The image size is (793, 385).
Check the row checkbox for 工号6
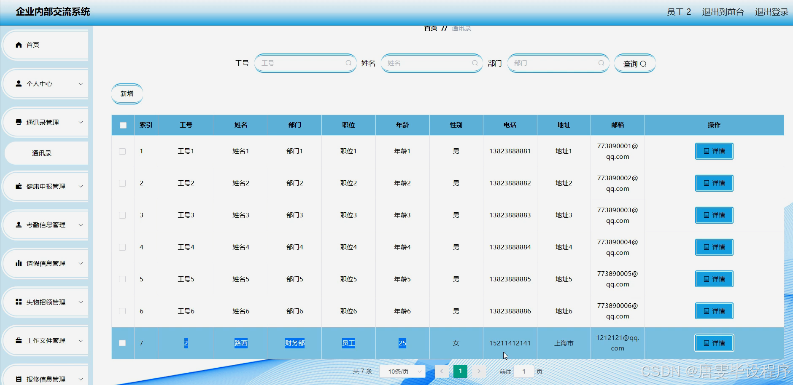(122, 311)
